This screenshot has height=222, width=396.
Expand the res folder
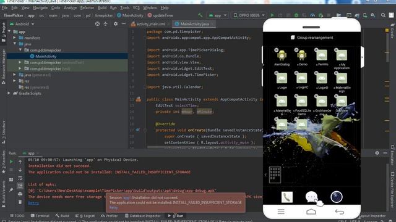[x=15, y=81]
